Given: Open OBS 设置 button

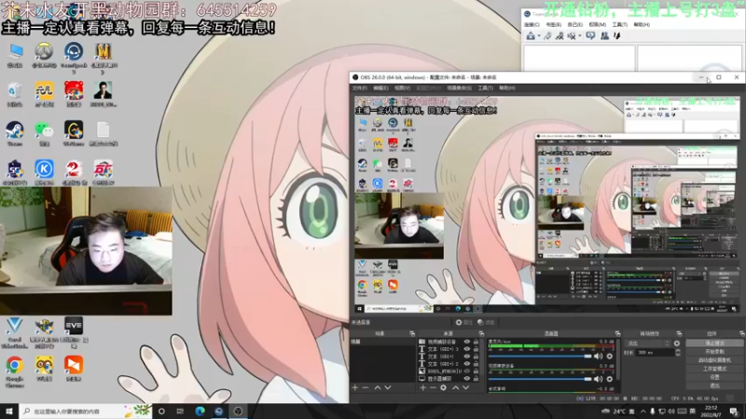Looking at the screenshot, I should click(714, 377).
